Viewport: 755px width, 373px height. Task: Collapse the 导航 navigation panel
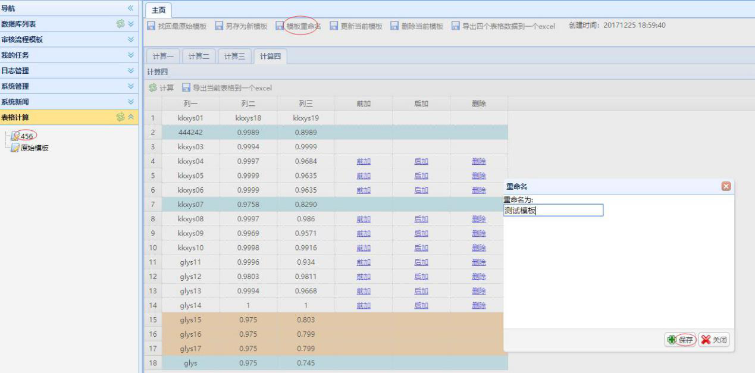(x=131, y=8)
